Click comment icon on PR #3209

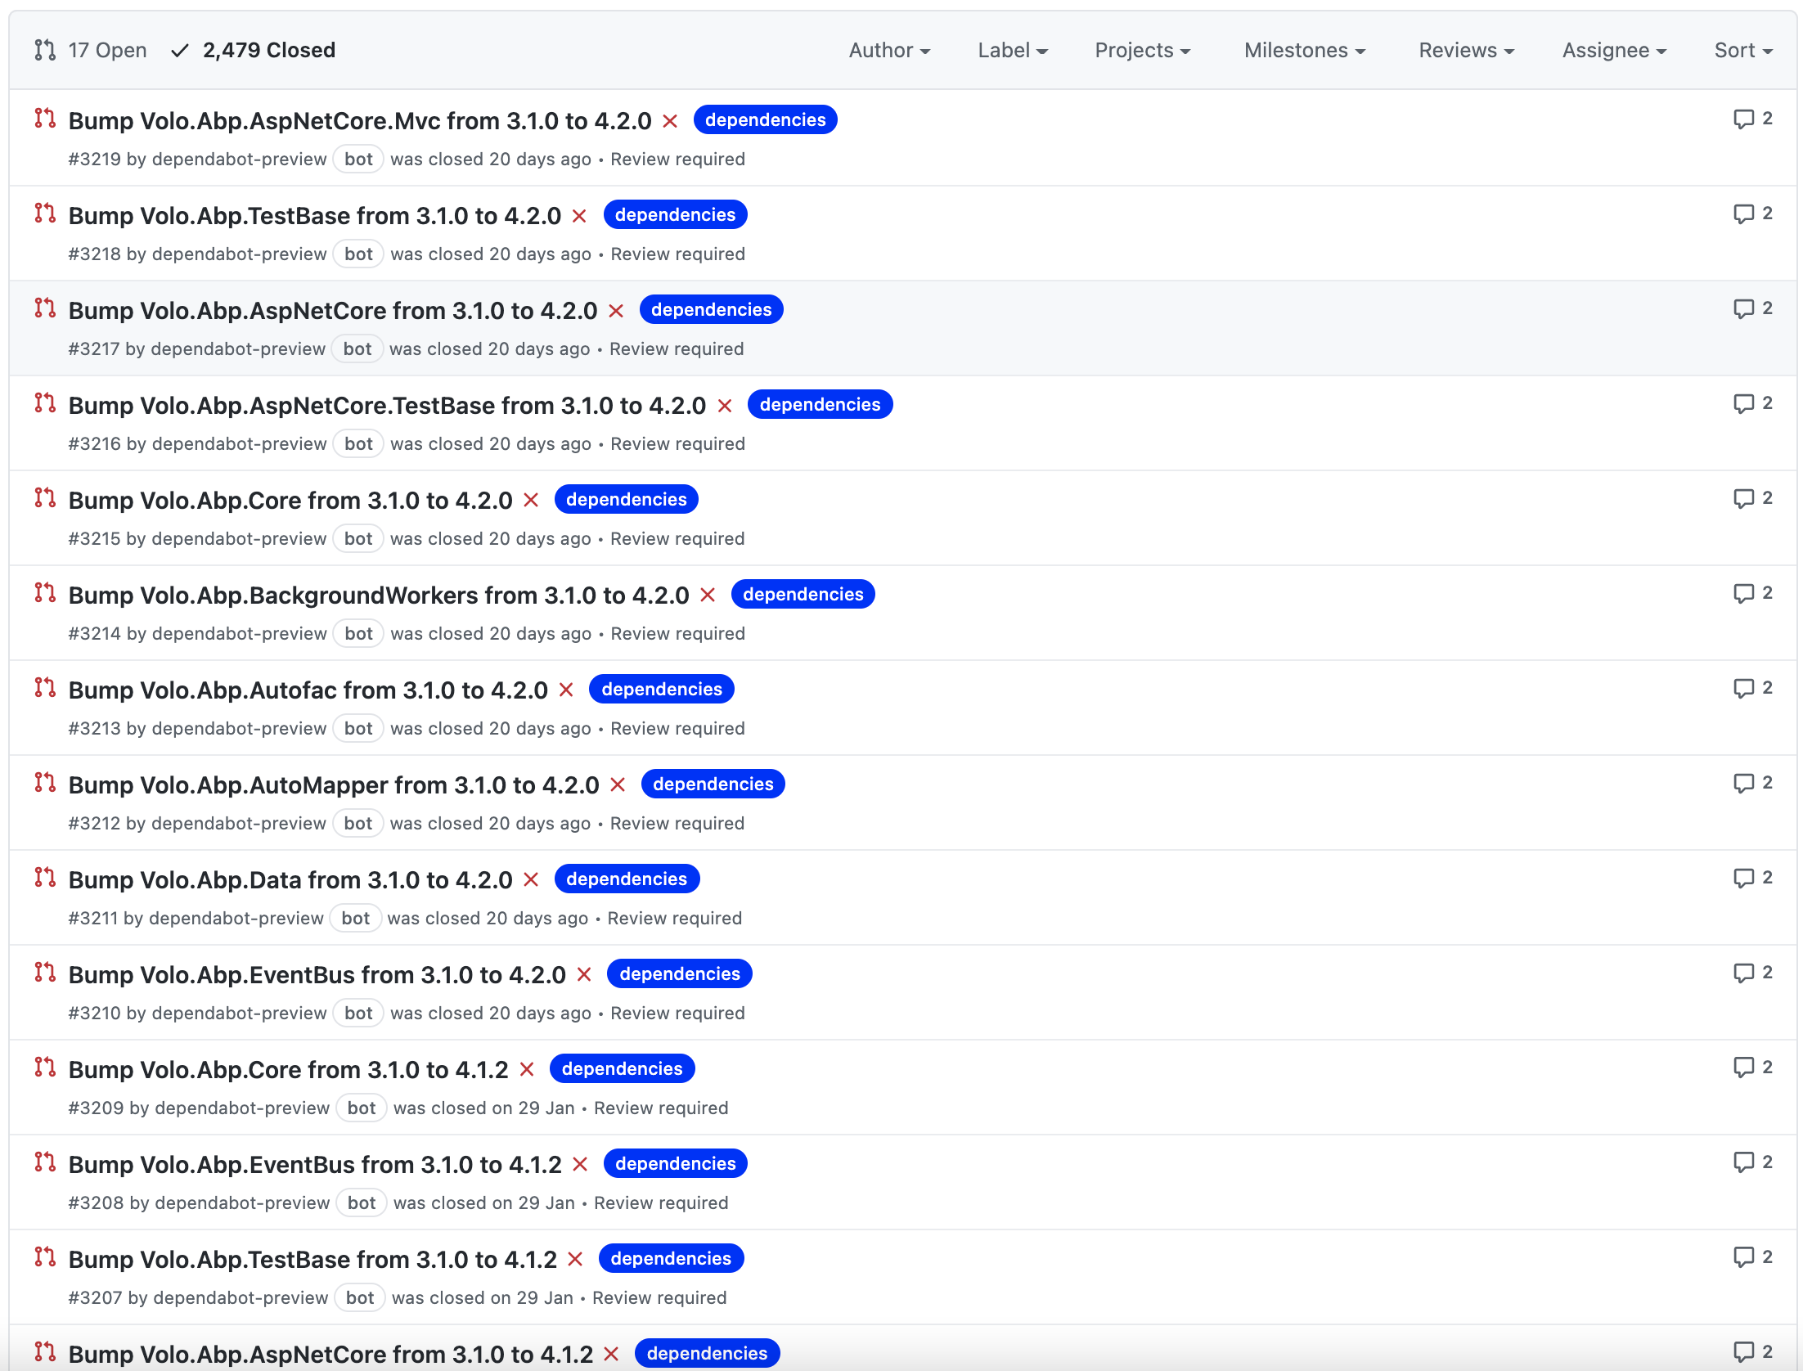coord(1743,1068)
